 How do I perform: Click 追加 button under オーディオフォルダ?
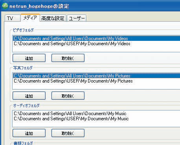[x=29, y=133]
